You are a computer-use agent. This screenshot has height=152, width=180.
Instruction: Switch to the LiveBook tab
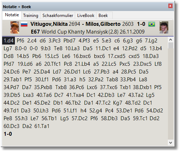(x=86, y=16)
